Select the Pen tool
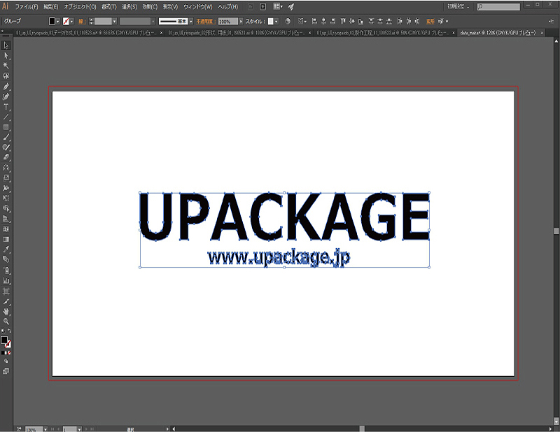Image resolution: width=560 pixels, height=432 pixels. pyautogui.click(x=6, y=86)
